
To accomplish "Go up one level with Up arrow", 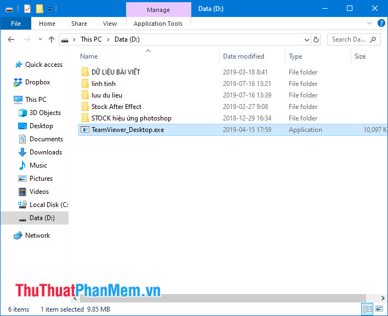I will pyautogui.click(x=52, y=39).
